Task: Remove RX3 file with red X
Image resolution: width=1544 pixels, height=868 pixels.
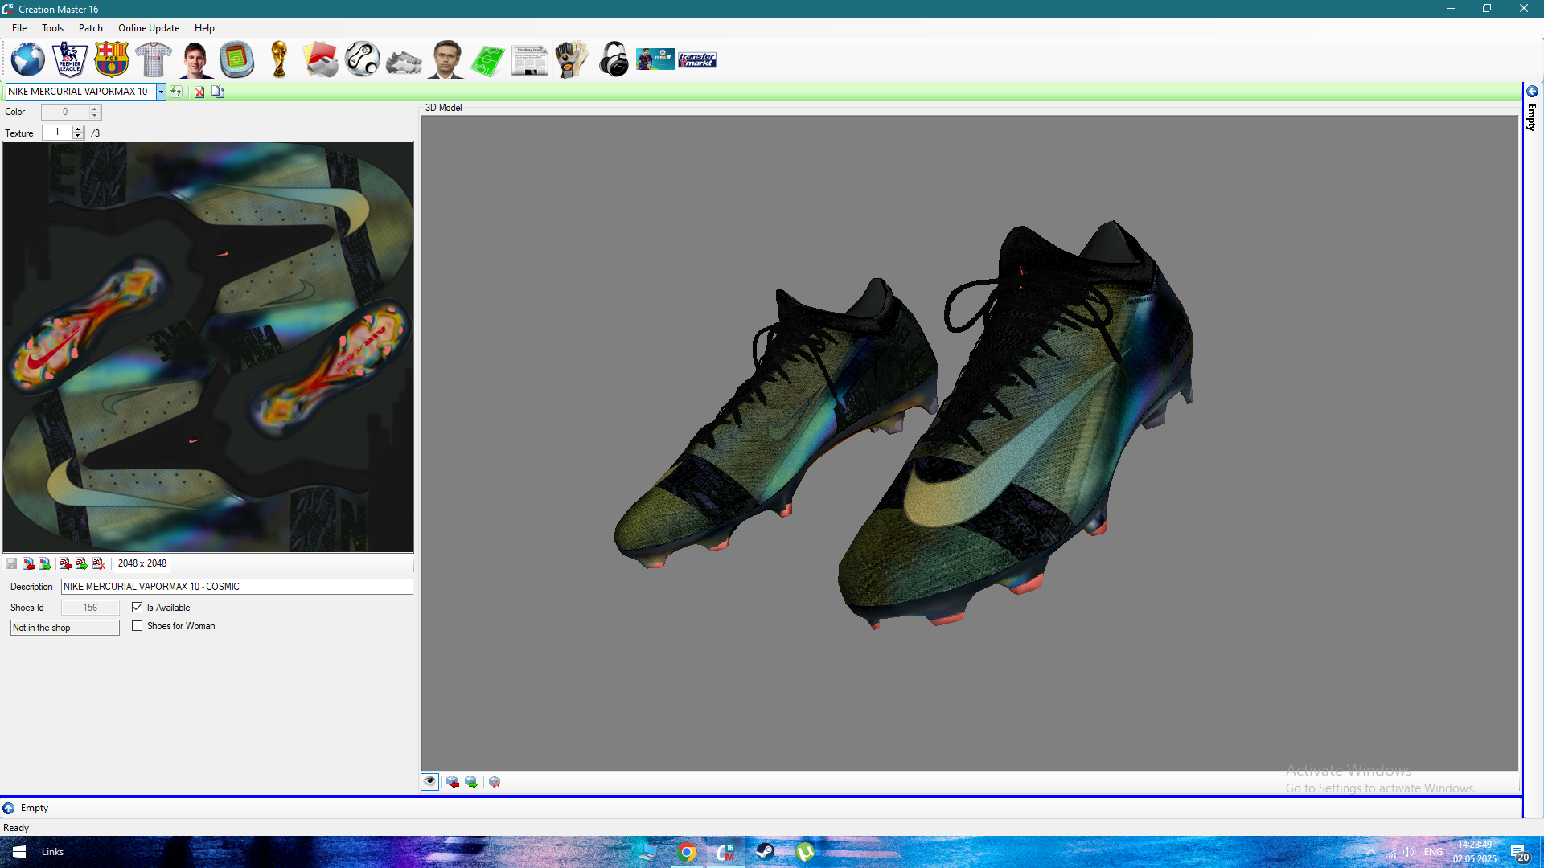Action: pyautogui.click(x=99, y=563)
